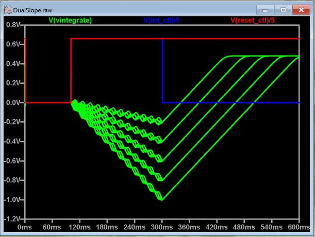Screen dimensions: 315x237
Task: Click the -0.6V vertical axis tick label
Action: pyautogui.click(x=11, y=161)
